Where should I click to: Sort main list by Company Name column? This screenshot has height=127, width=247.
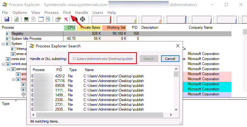click(x=209, y=27)
